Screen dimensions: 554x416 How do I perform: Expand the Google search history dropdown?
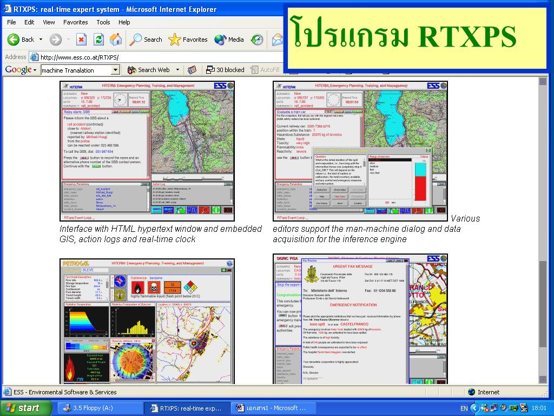[116, 70]
